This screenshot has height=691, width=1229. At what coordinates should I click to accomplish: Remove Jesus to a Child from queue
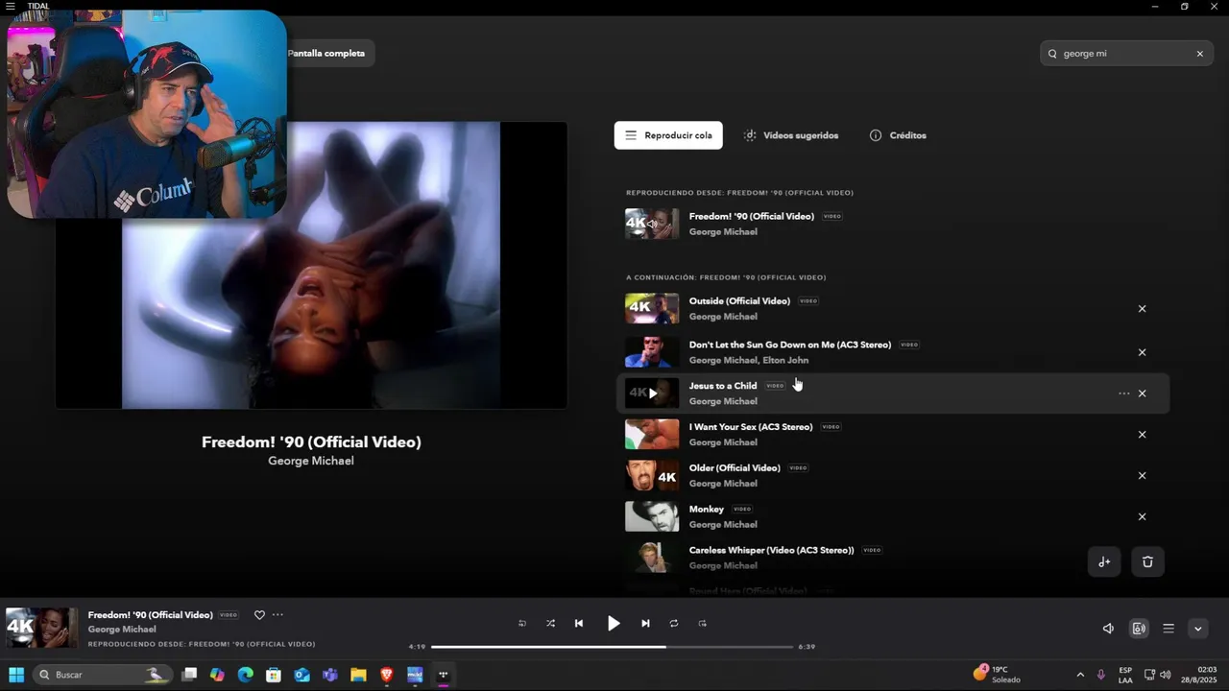[x=1142, y=393]
